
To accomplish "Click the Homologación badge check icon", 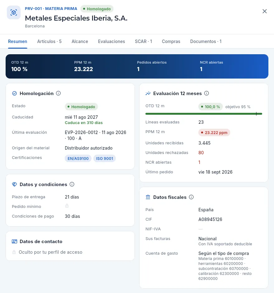I will click(14, 94).
